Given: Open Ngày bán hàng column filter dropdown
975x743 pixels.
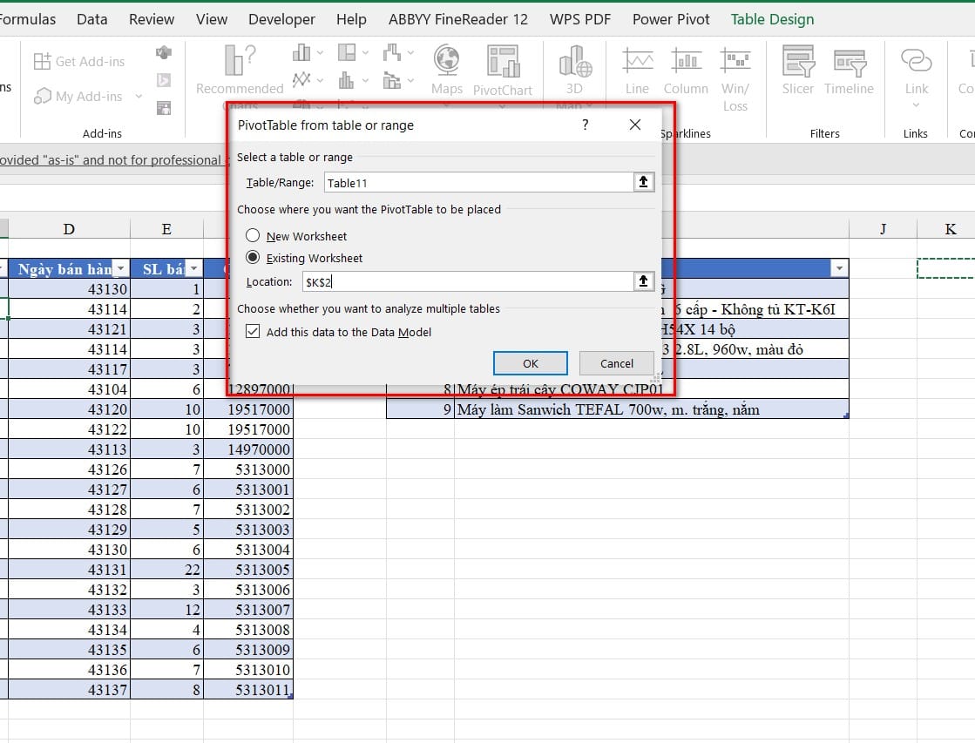Looking at the screenshot, I should click(120, 268).
